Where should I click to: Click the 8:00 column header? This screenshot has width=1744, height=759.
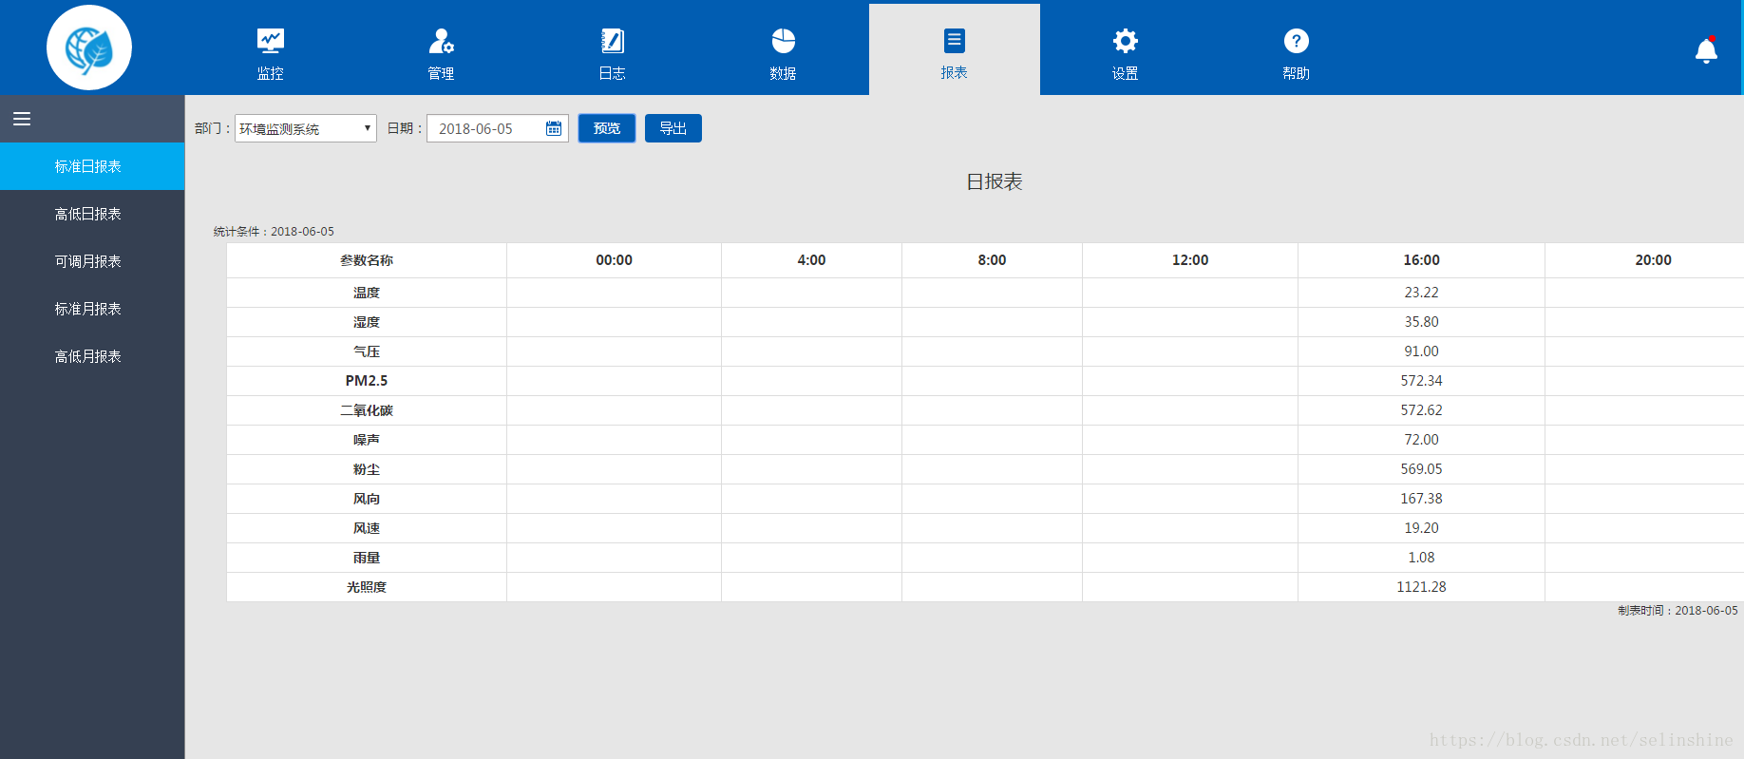[992, 260]
